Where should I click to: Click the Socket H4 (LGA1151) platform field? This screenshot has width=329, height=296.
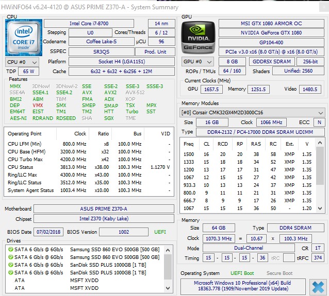click(122, 62)
